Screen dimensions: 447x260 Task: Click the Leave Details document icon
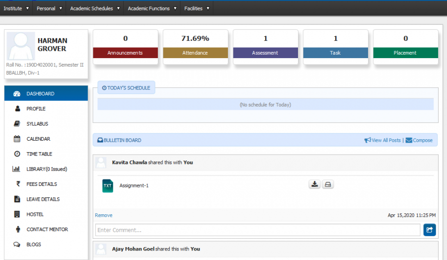[17, 199]
